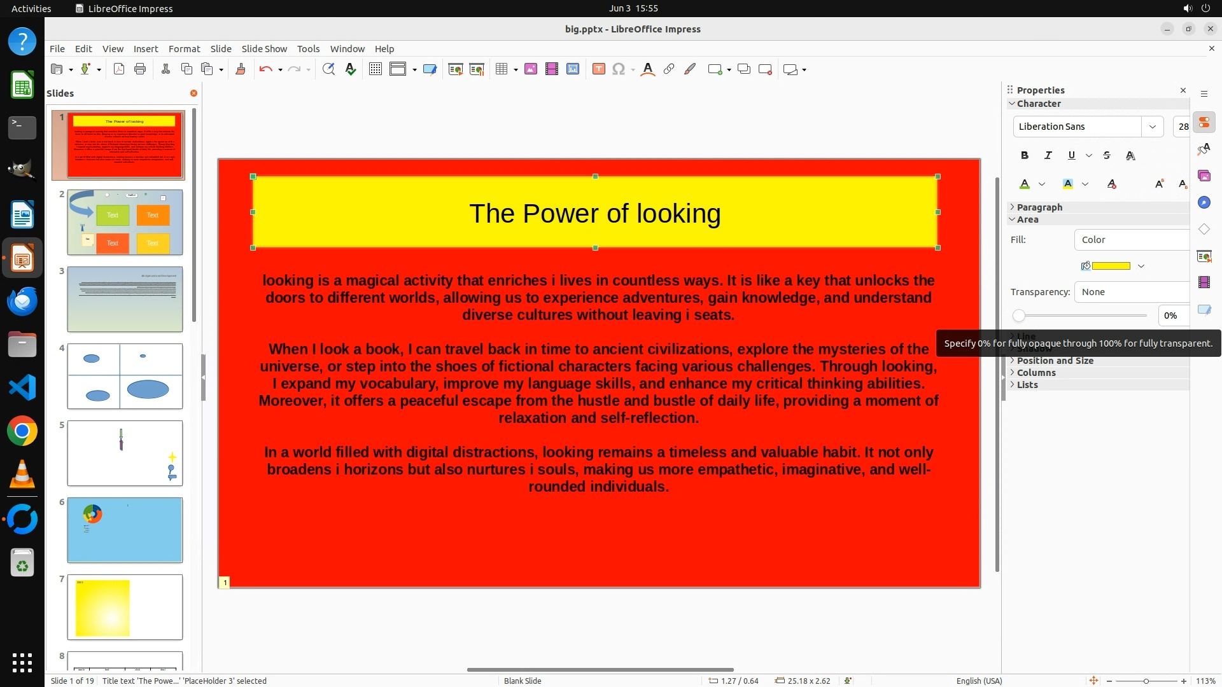Expand the Paragraph section
1222x687 pixels.
pyautogui.click(x=1039, y=207)
